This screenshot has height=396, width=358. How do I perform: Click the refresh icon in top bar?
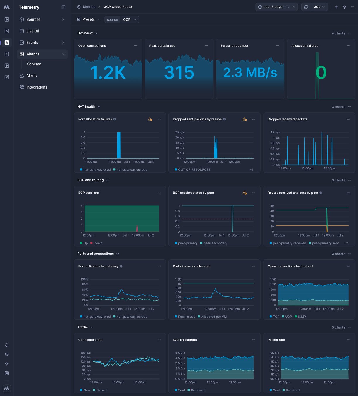[x=306, y=7]
